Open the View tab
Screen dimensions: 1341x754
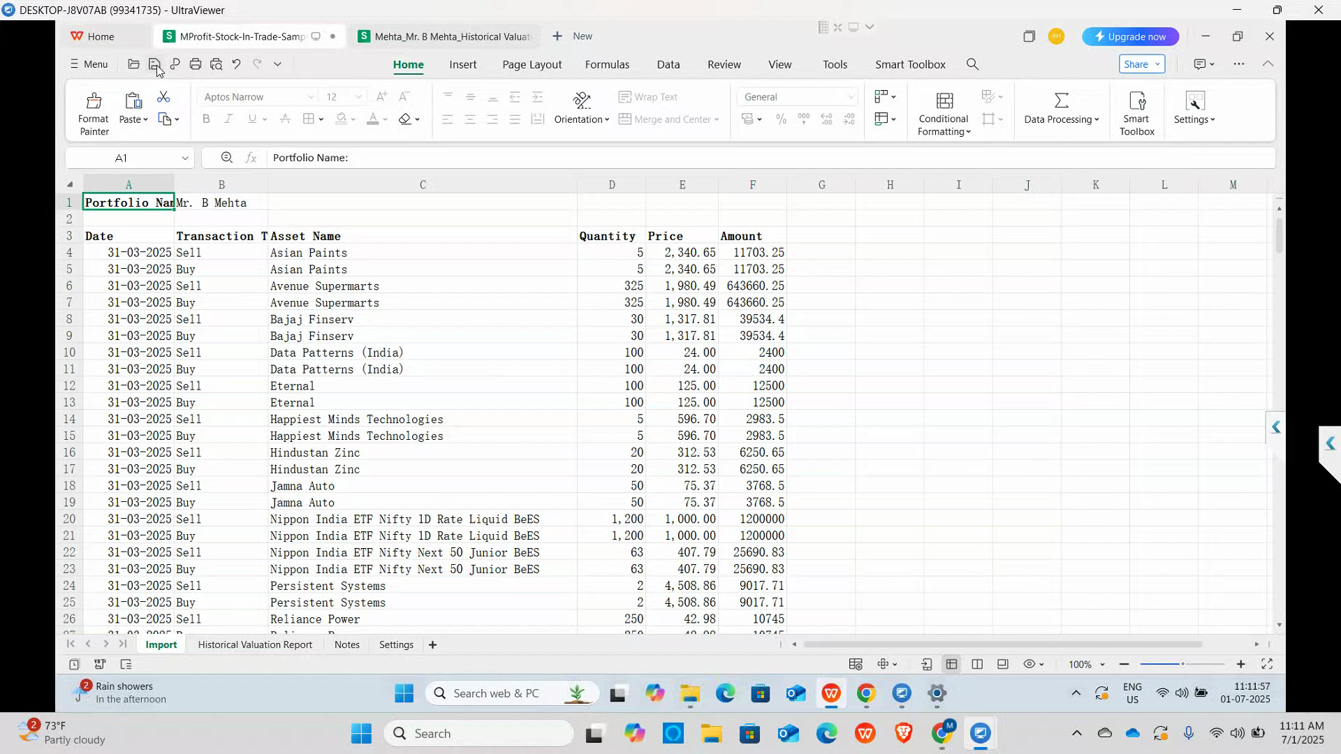click(780, 64)
